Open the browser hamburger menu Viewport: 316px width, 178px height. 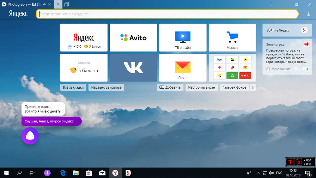tap(271, 4)
